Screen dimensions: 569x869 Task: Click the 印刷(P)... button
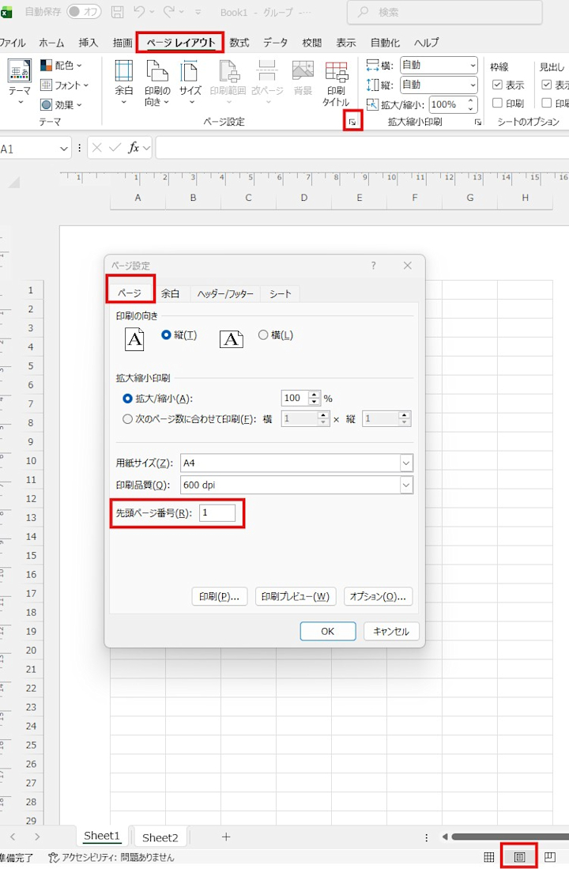point(219,596)
